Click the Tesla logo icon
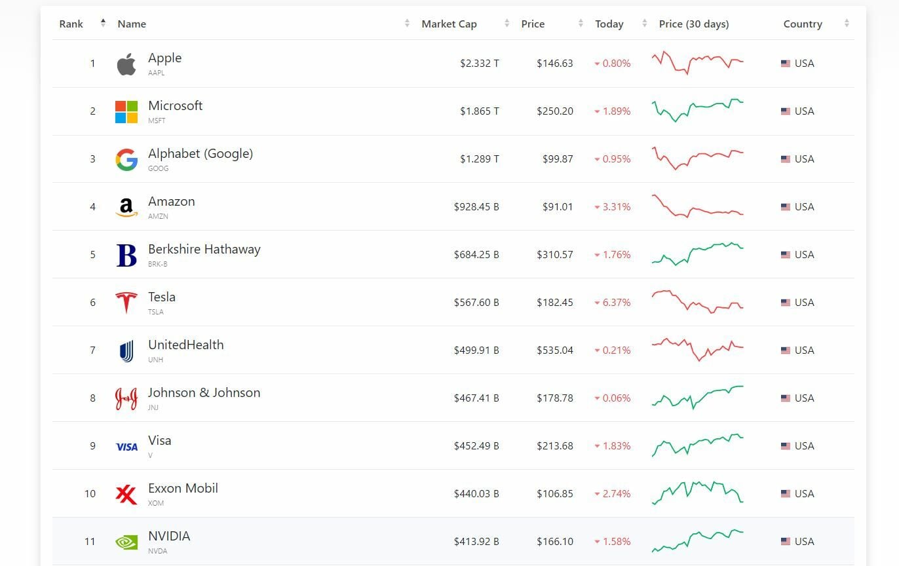The image size is (899, 566). coord(126,303)
